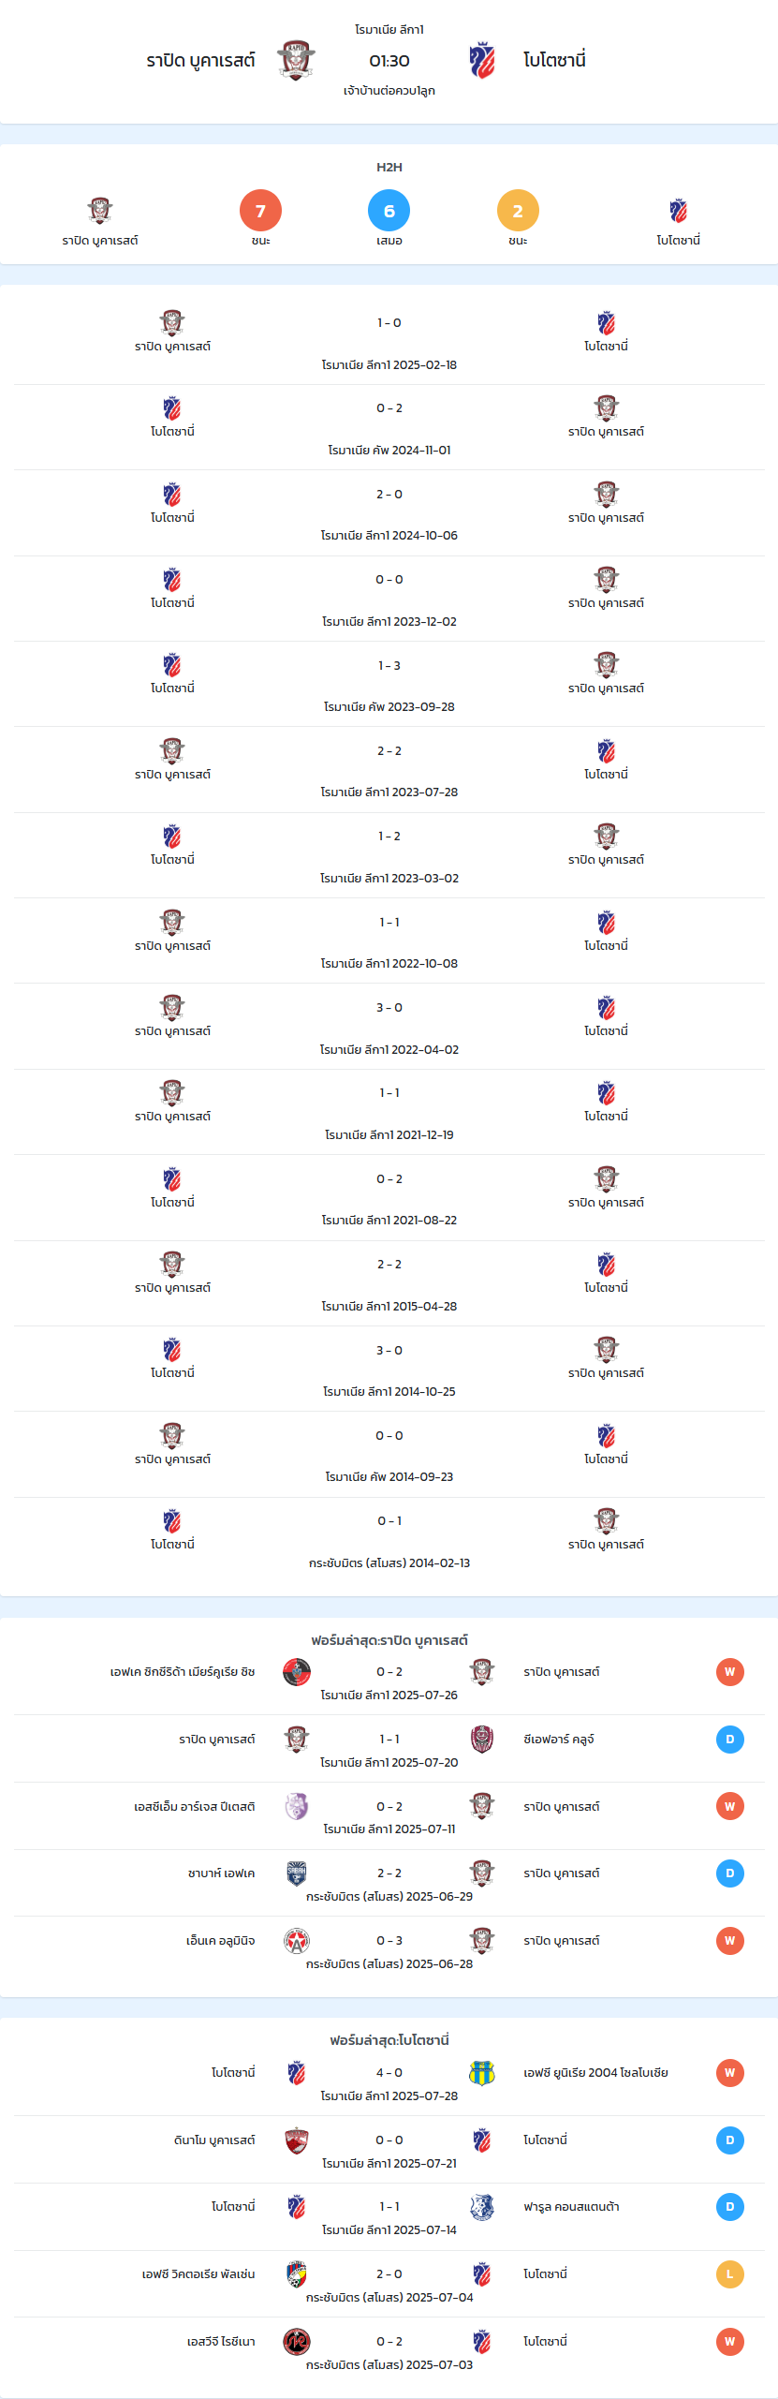Click the H2H section heading
The width and height of the screenshot is (778, 2399).
(x=389, y=167)
